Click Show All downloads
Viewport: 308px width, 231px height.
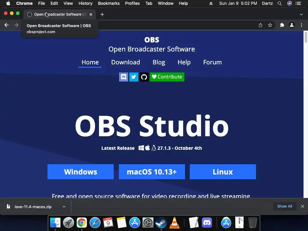coord(285,206)
